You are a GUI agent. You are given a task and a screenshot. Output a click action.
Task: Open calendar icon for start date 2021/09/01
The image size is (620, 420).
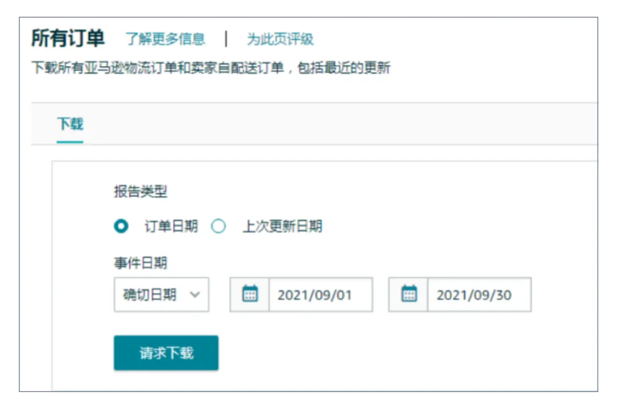[x=250, y=294]
